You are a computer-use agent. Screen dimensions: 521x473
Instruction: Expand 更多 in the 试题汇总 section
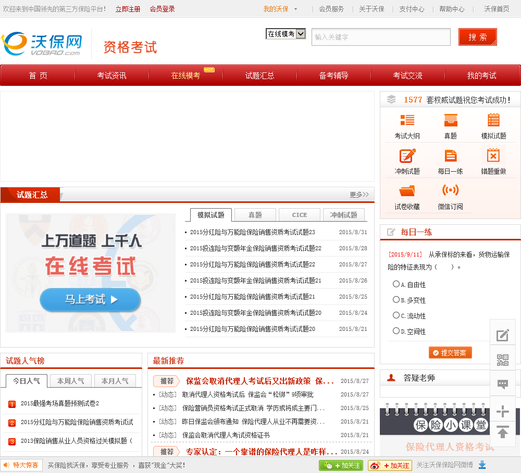pos(359,195)
